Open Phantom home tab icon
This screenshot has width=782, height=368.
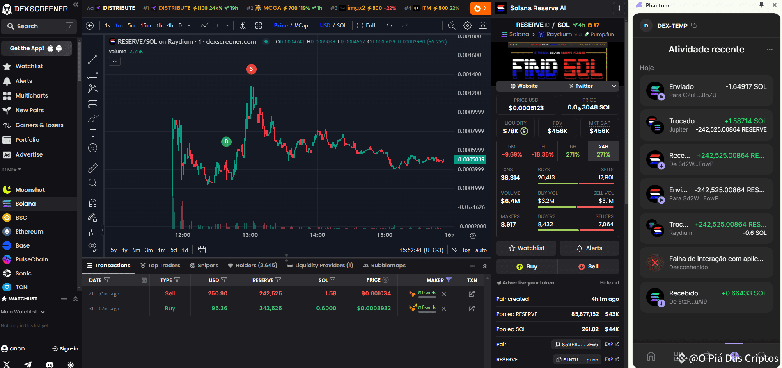click(x=651, y=356)
